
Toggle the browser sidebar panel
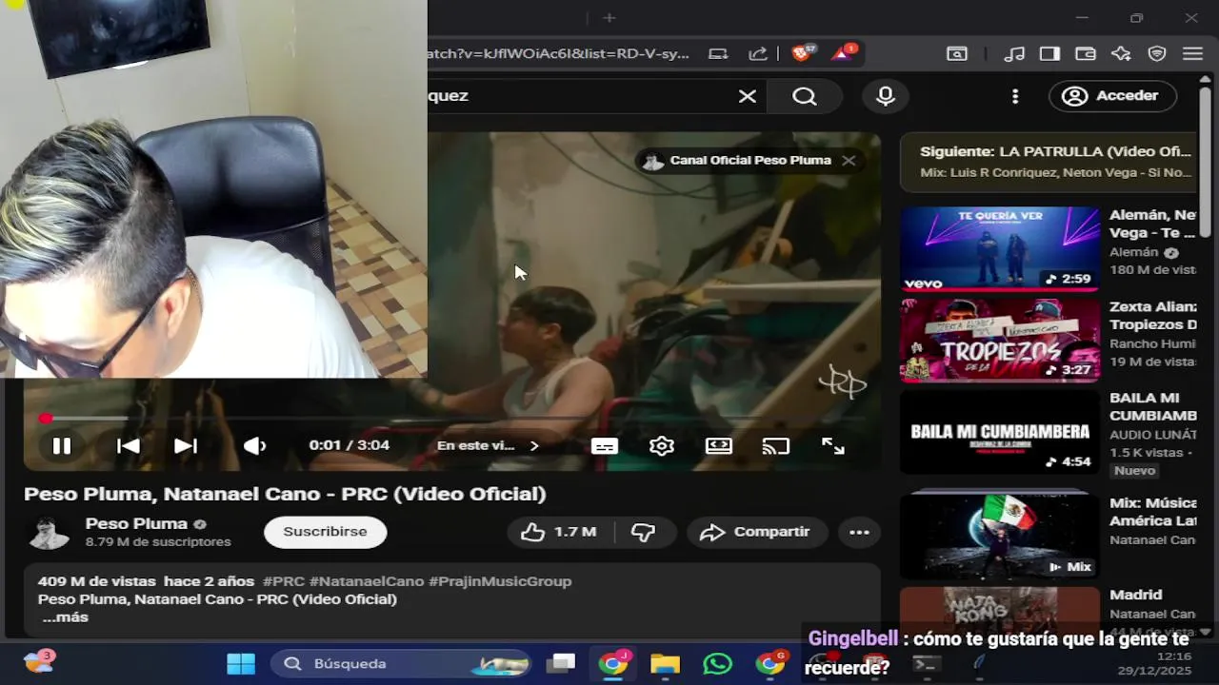[x=1049, y=54]
